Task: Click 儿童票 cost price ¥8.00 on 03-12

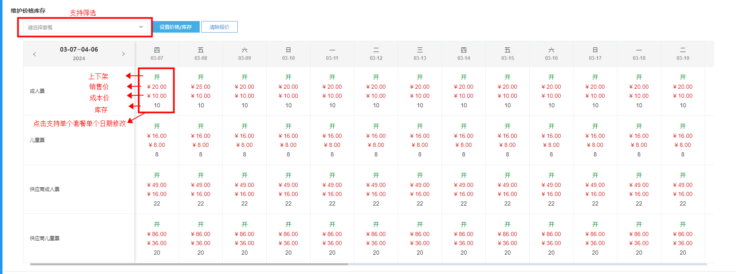Action: click(x=376, y=145)
